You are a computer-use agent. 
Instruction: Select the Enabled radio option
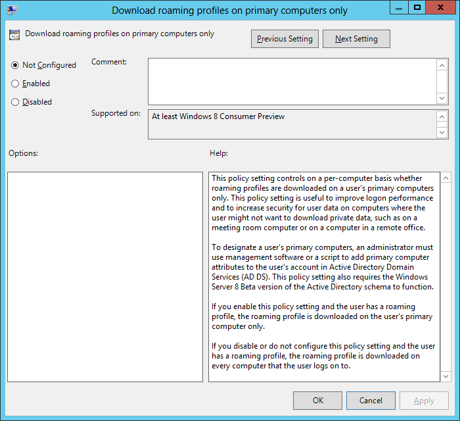point(15,84)
